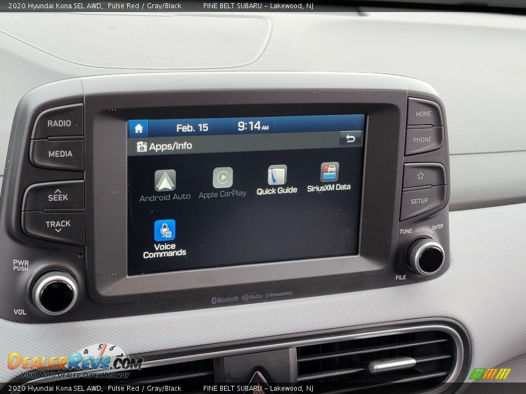This screenshot has width=526, height=394.
Task: Push the RADIO hardware button
Action: point(59,123)
